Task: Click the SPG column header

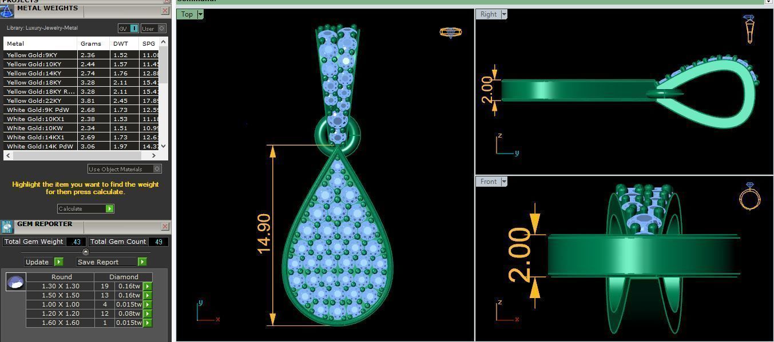Action: click(x=149, y=43)
